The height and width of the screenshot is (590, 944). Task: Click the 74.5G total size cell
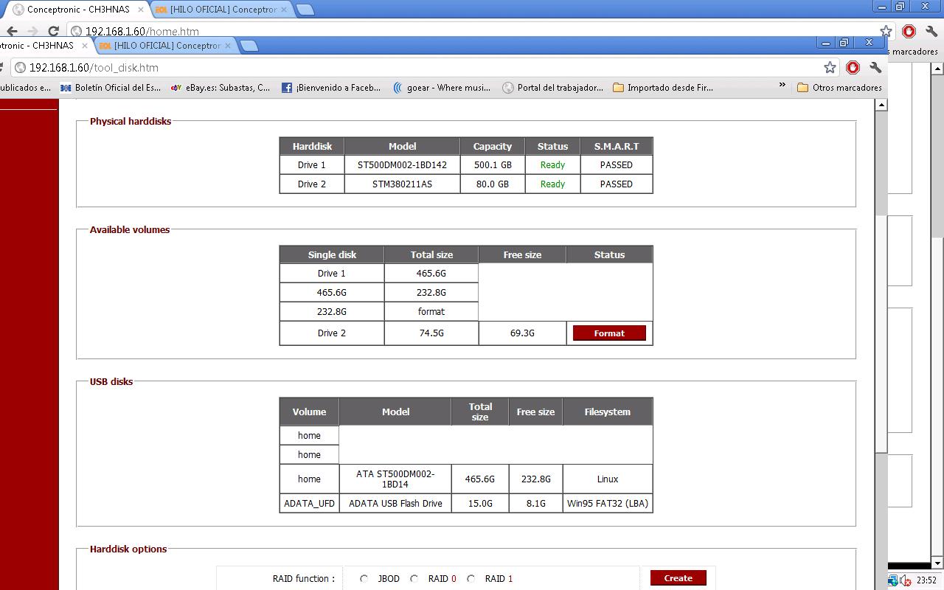431,333
